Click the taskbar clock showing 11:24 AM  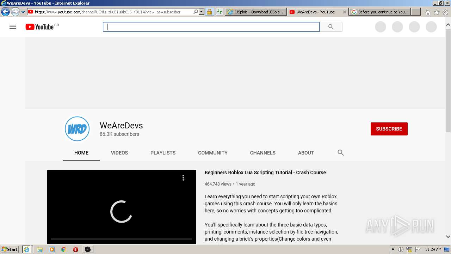pos(433,249)
